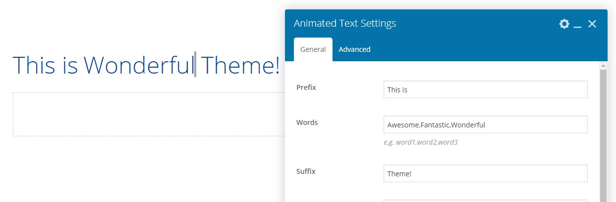Click the "This is" prefix in the page heading
This screenshot has width=616, height=202.
coord(45,65)
